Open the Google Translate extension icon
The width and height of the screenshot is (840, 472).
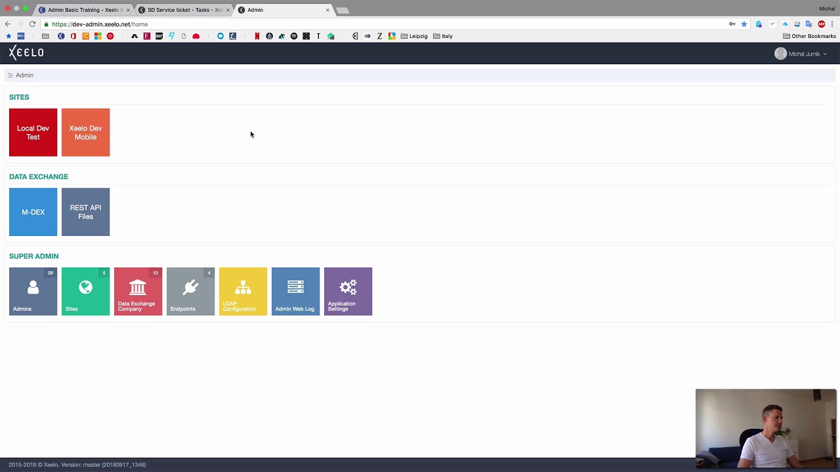point(809,24)
